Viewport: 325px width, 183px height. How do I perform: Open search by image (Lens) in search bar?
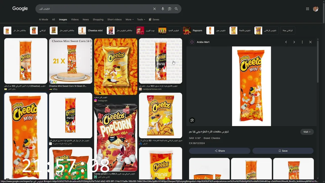coord(170,9)
